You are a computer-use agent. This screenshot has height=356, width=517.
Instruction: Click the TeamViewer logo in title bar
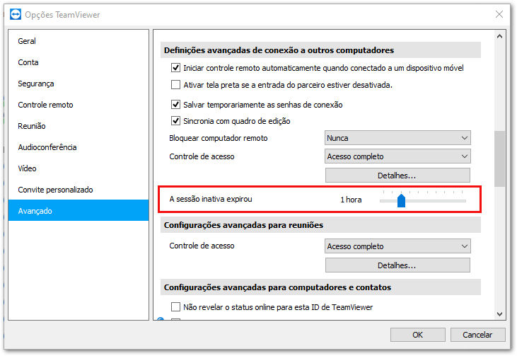point(15,15)
